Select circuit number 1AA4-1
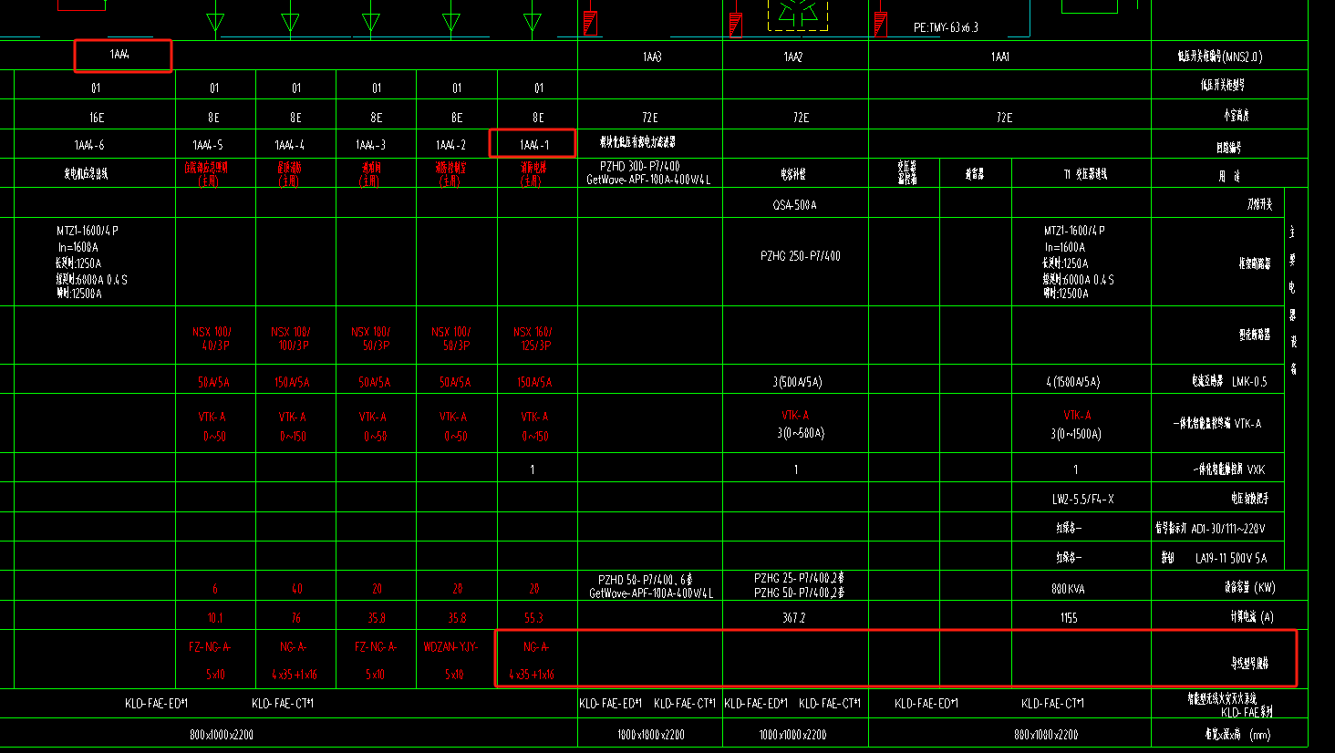The height and width of the screenshot is (753, 1335). [x=534, y=145]
